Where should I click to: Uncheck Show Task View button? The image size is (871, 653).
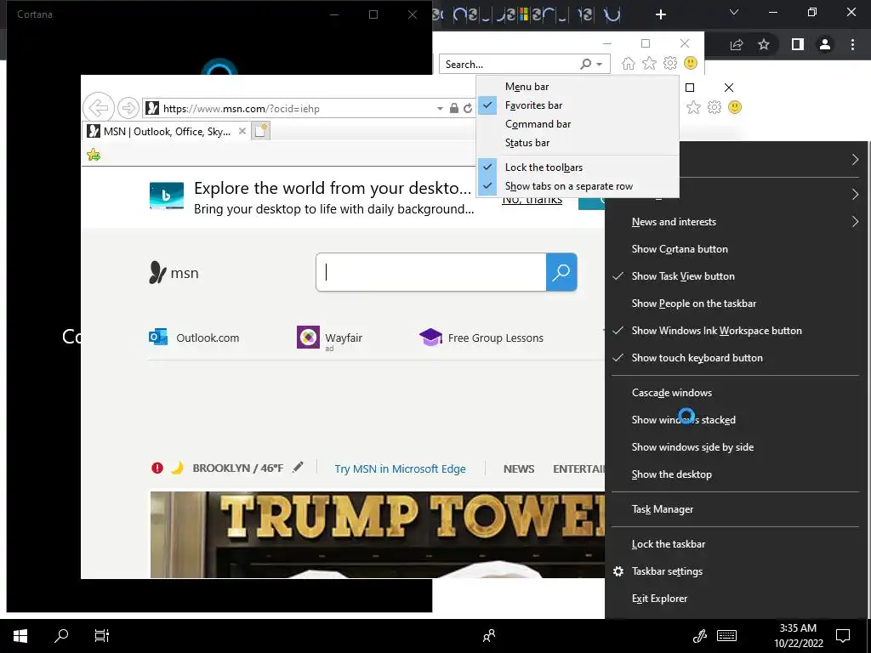tap(736, 276)
